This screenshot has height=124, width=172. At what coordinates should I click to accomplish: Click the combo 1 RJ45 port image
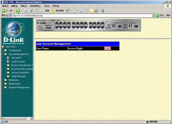coord(120,26)
